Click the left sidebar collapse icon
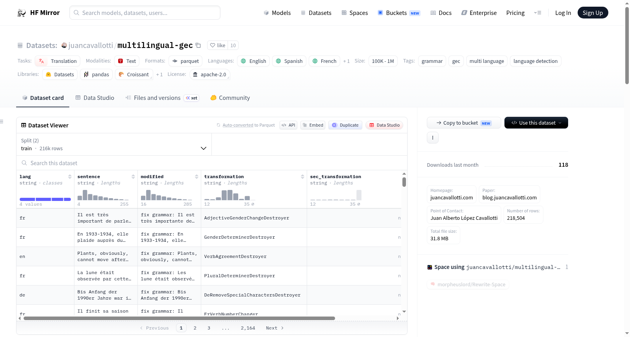 [x=2, y=122]
